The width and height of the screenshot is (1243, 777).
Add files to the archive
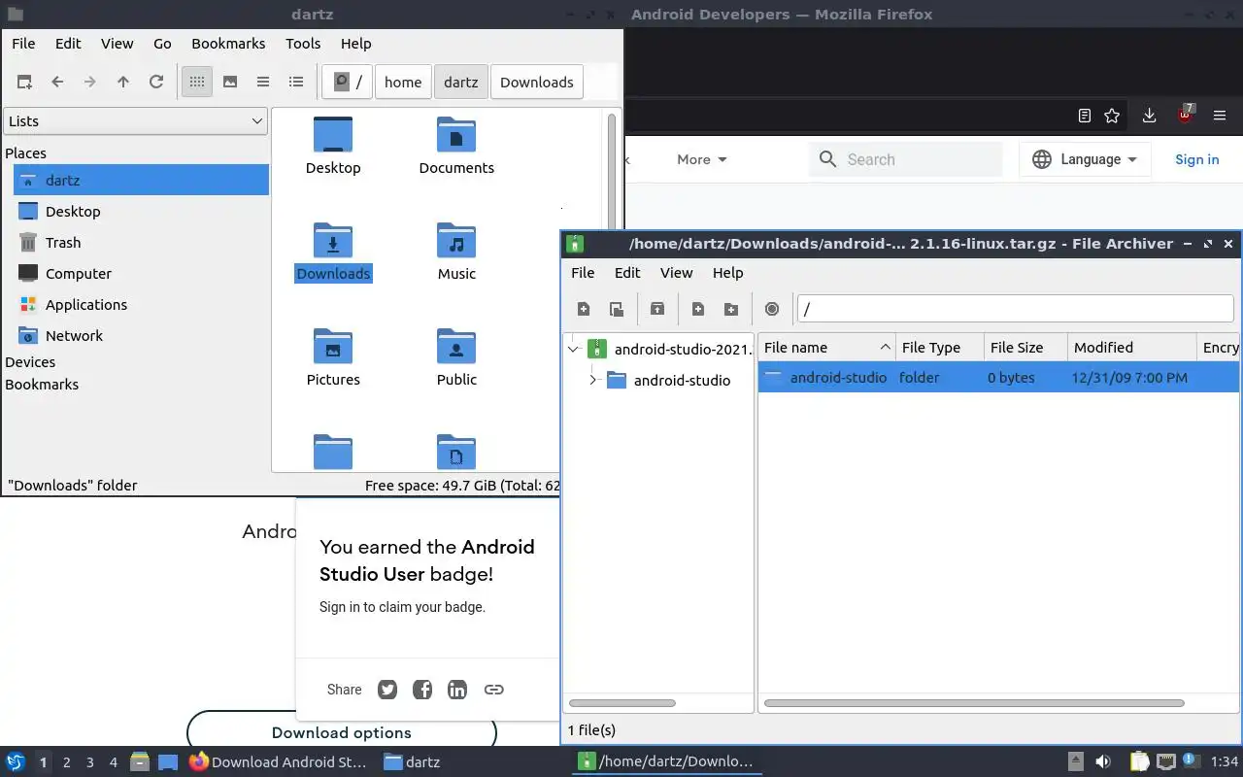(698, 309)
